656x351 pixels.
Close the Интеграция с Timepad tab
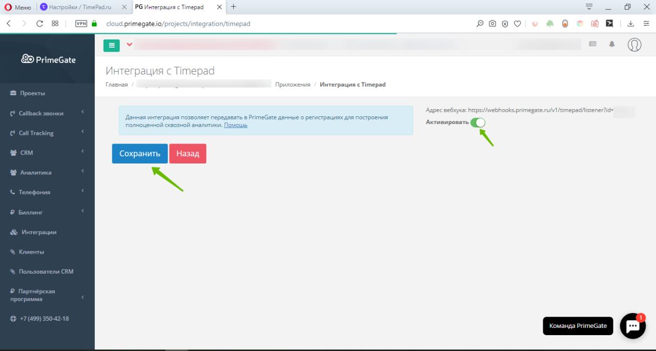tap(220, 7)
